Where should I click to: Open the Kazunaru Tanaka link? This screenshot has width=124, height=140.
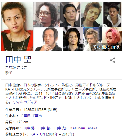point(84,128)
